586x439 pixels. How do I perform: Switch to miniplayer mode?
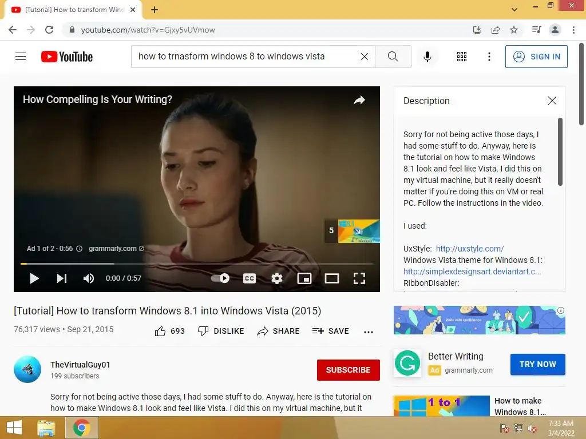[x=304, y=278]
